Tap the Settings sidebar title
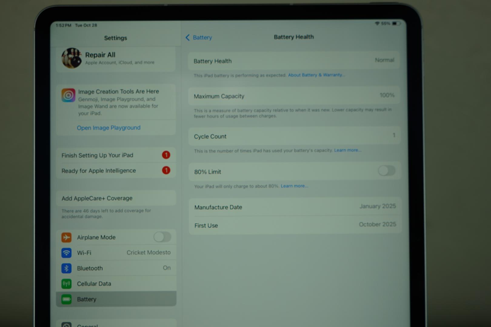The height and width of the screenshot is (327, 491). click(x=115, y=38)
